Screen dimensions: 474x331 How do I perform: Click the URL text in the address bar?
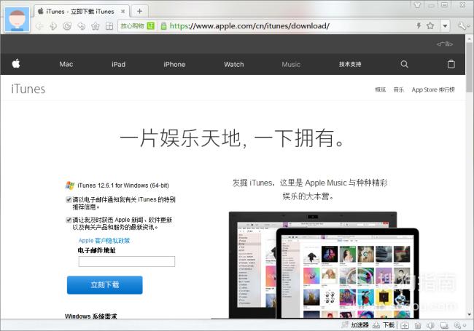[x=249, y=26]
